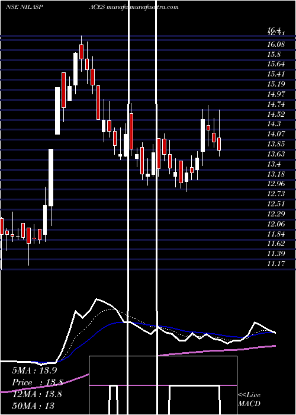
Task: Click the 13.18 price axis label
Action: click(x=276, y=174)
